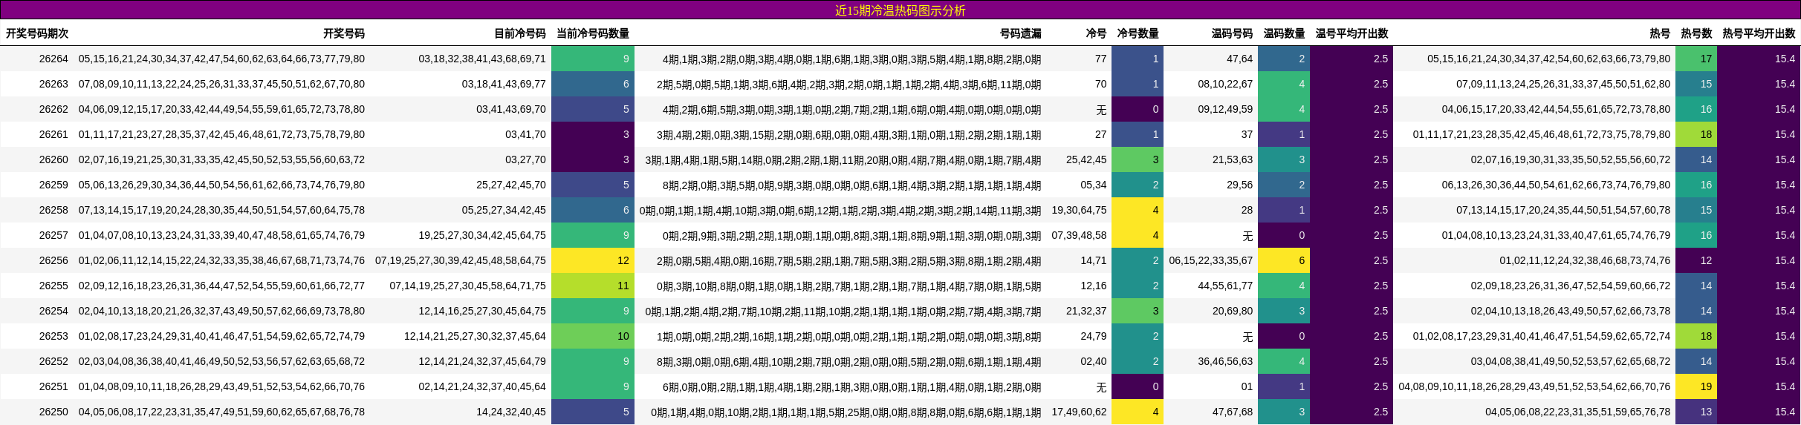Select warm numbers 06,15,22,33,35,67
Viewport: 1801px width, 425px height.
pos(1211,260)
